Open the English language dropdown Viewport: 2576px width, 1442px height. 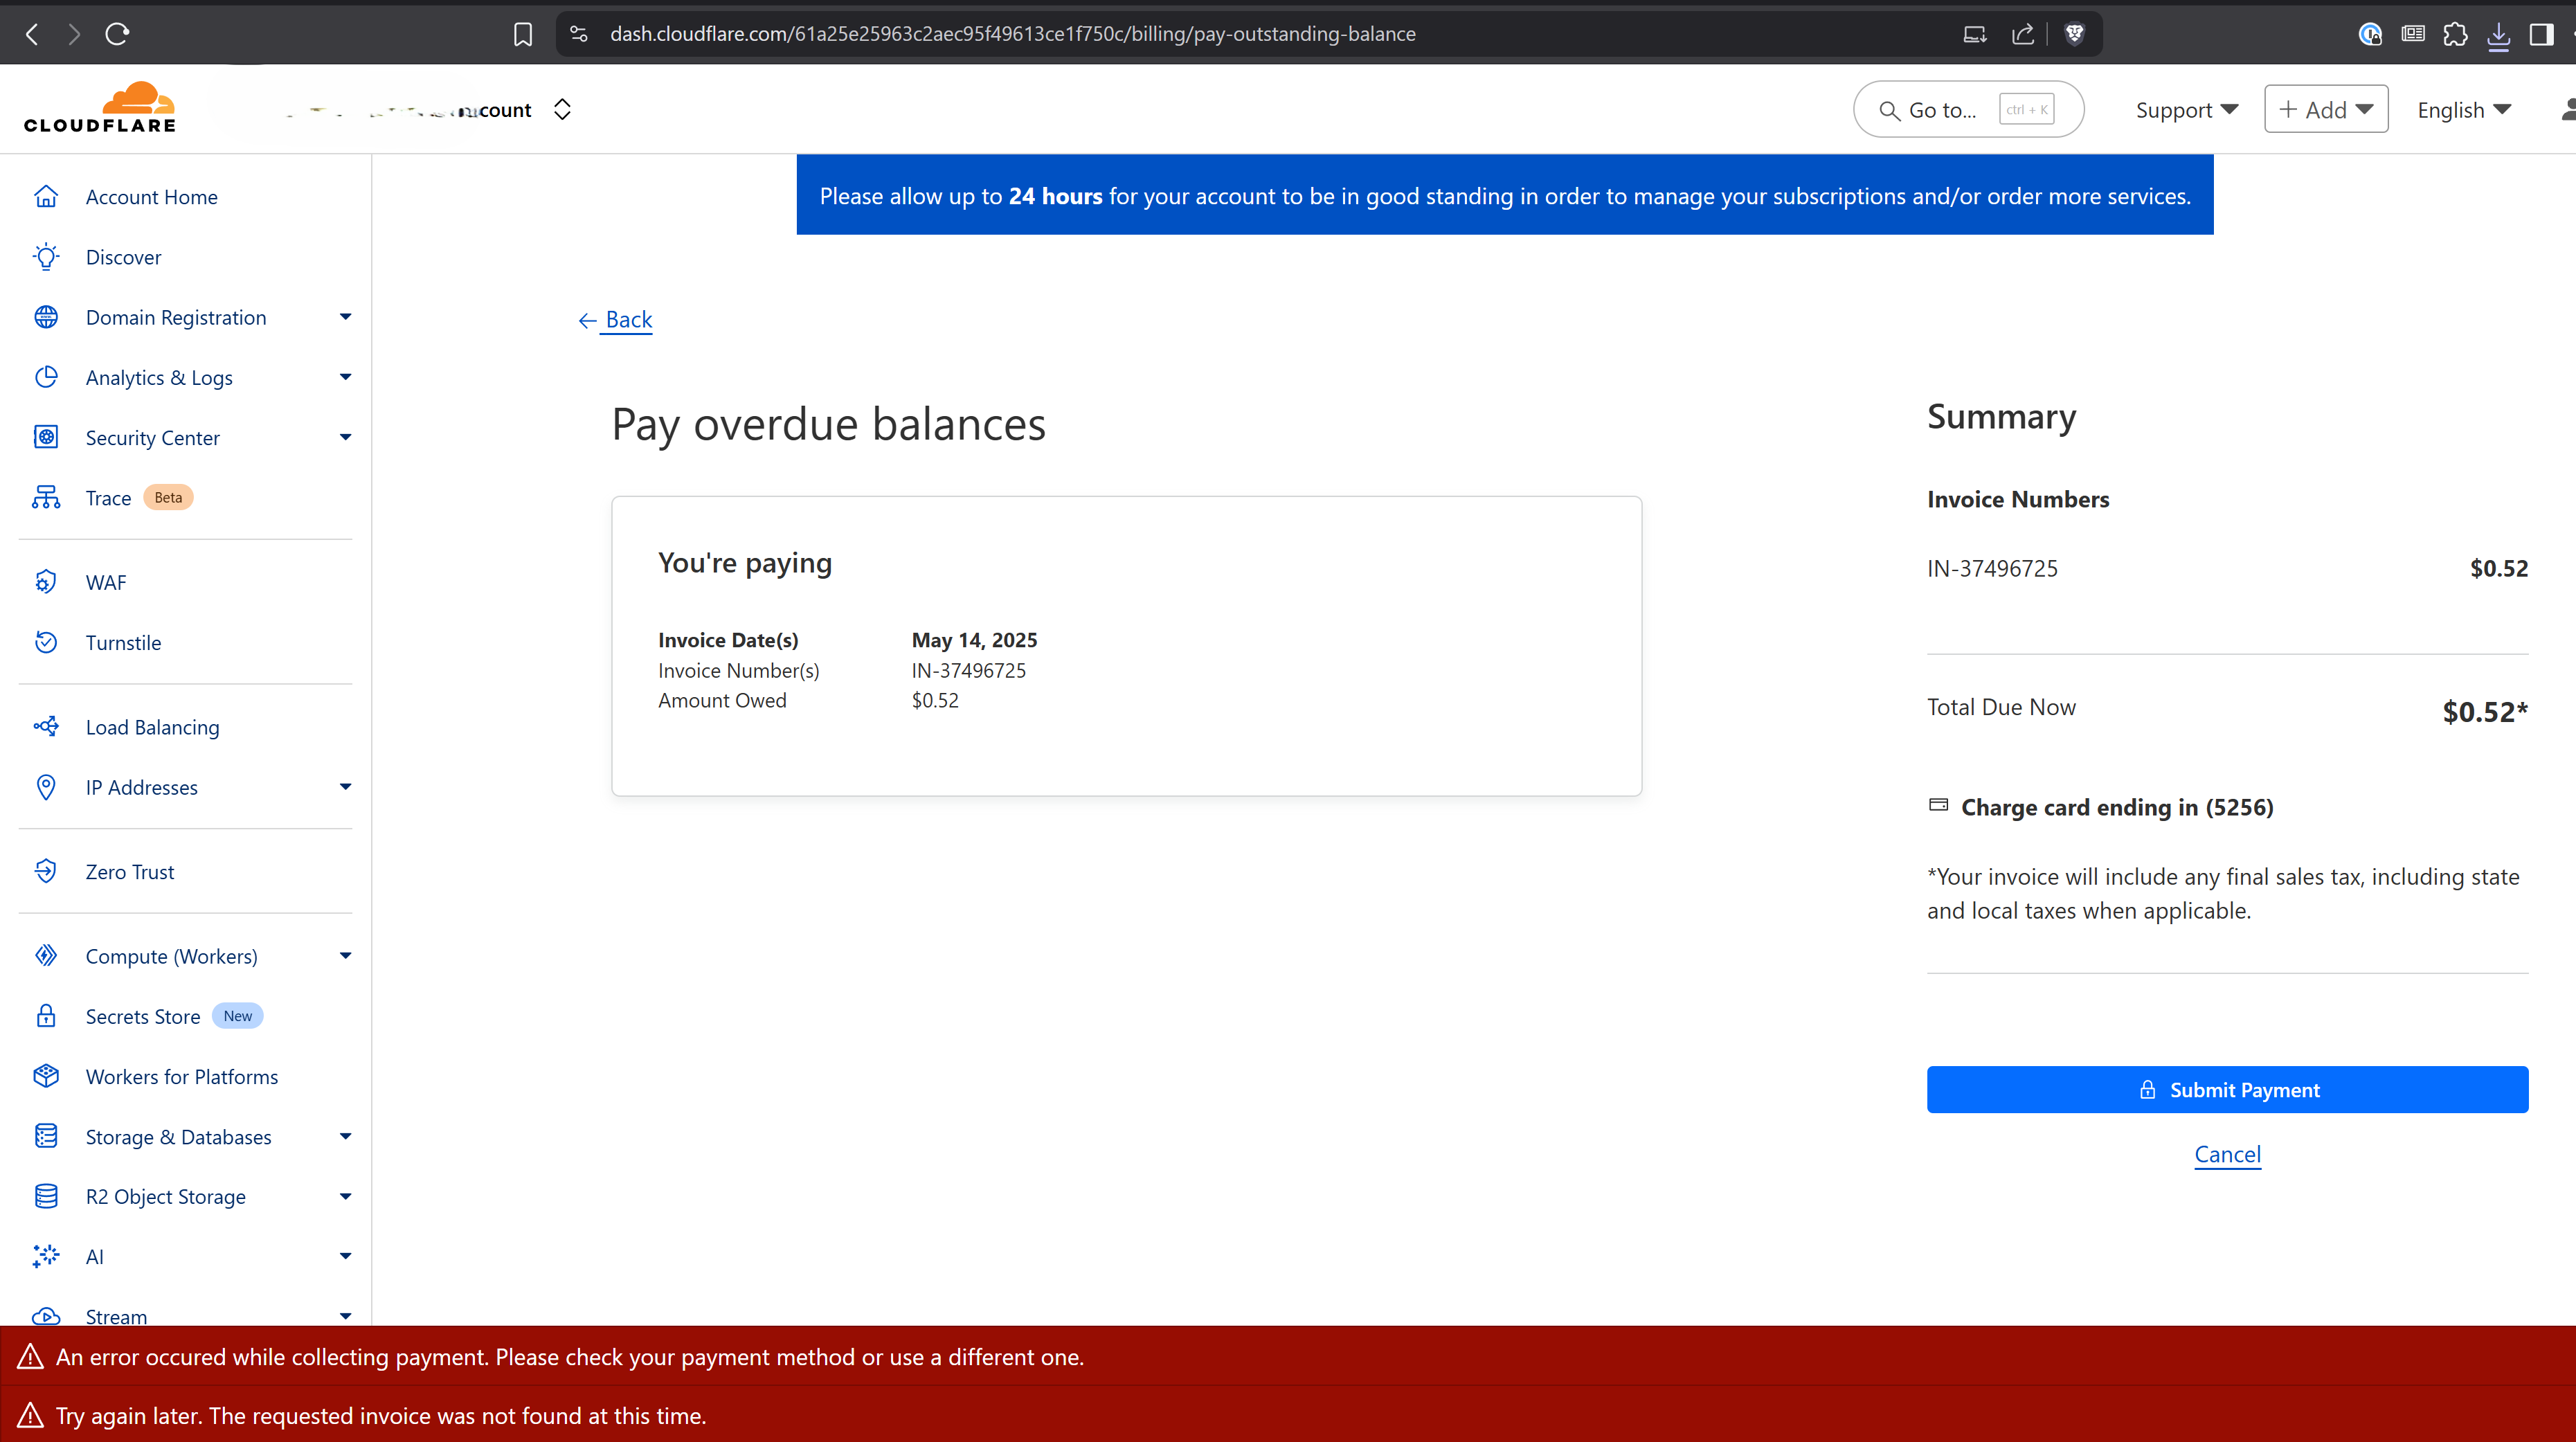(2463, 109)
